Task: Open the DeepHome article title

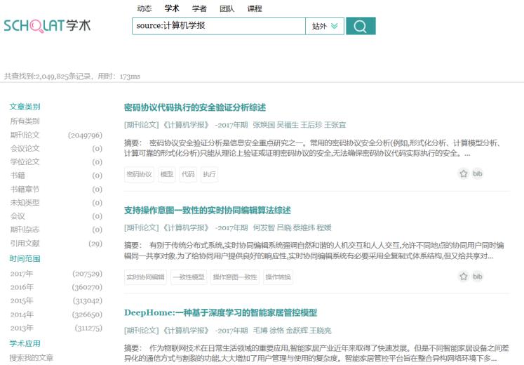Action: (220, 312)
